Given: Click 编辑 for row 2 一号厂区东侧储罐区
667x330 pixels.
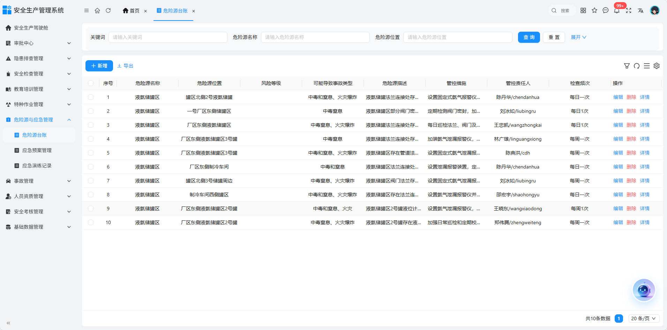Looking at the screenshot, I should [618, 111].
